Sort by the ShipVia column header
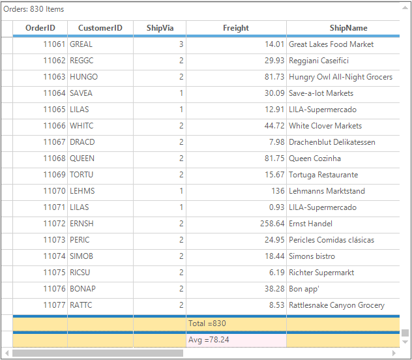This screenshot has width=412, height=360. (x=160, y=28)
